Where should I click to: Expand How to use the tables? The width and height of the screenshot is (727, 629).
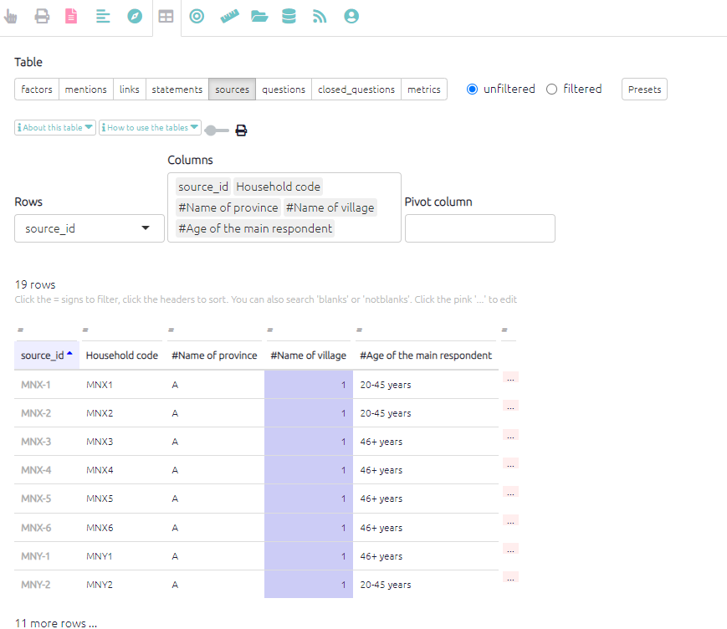[x=150, y=128]
